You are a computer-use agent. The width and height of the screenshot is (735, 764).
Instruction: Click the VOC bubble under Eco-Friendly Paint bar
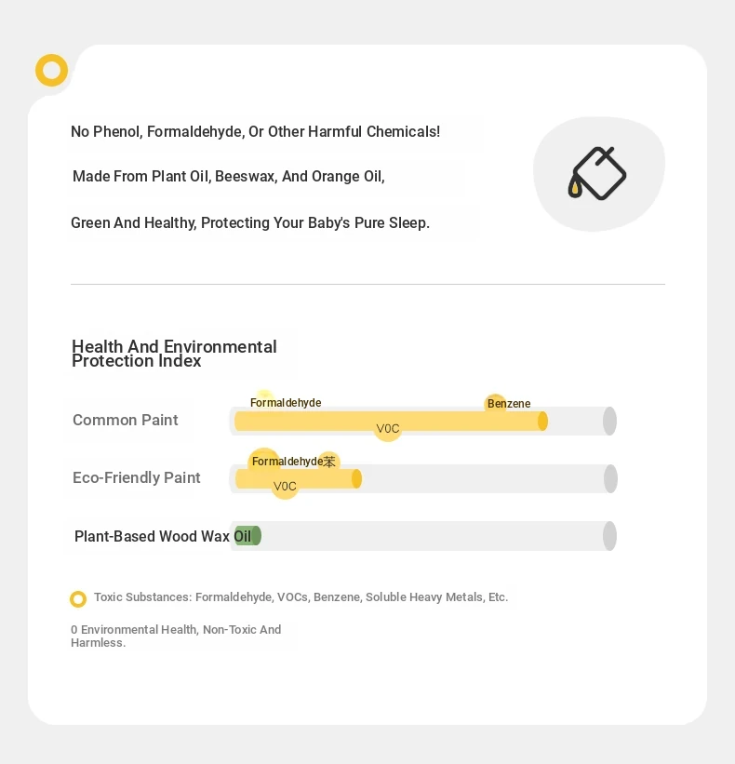pos(285,487)
